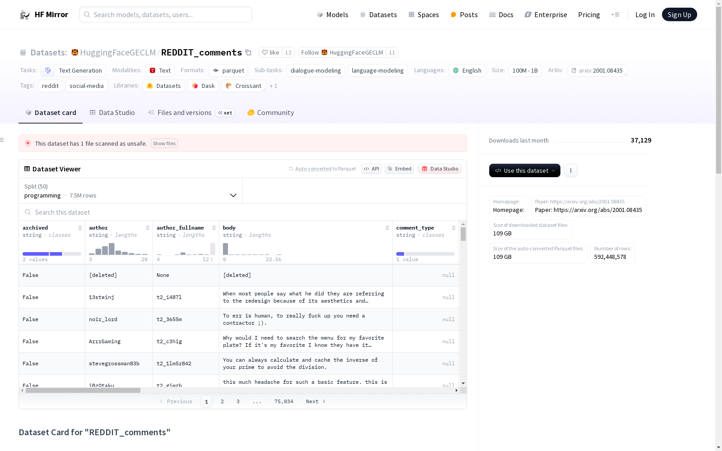This screenshot has width=722, height=451.
Task: Click the arxiv:2001.08435 tag
Action: (x=597, y=70)
